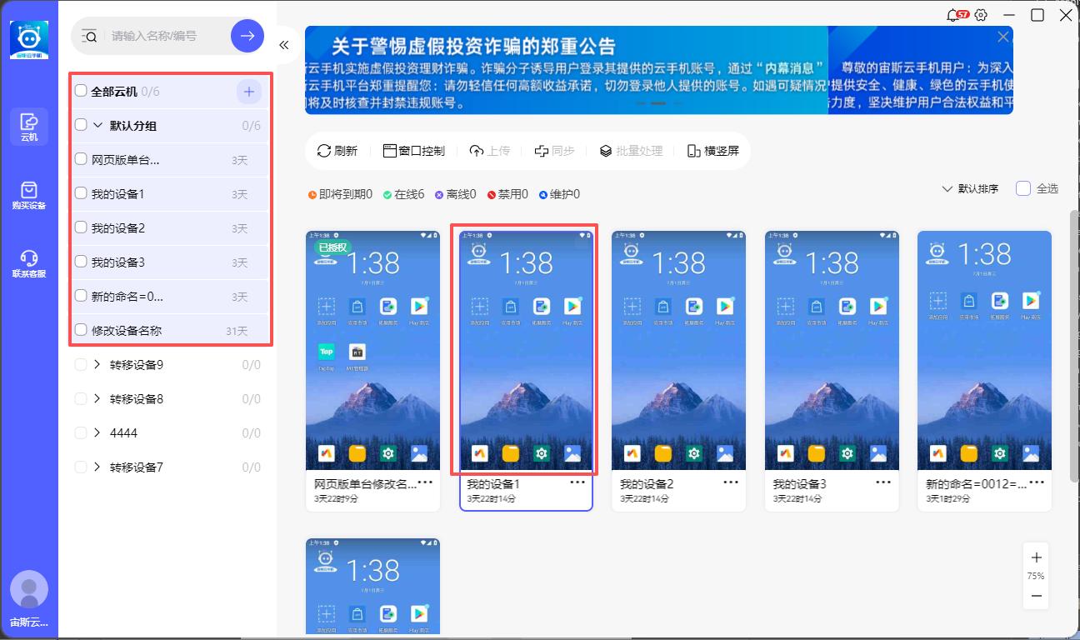Check the 修改设备名称 list checkbox

pyautogui.click(x=81, y=330)
